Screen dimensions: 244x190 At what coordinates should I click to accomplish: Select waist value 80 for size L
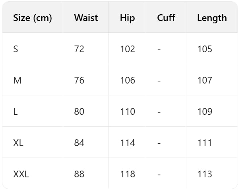(79, 112)
